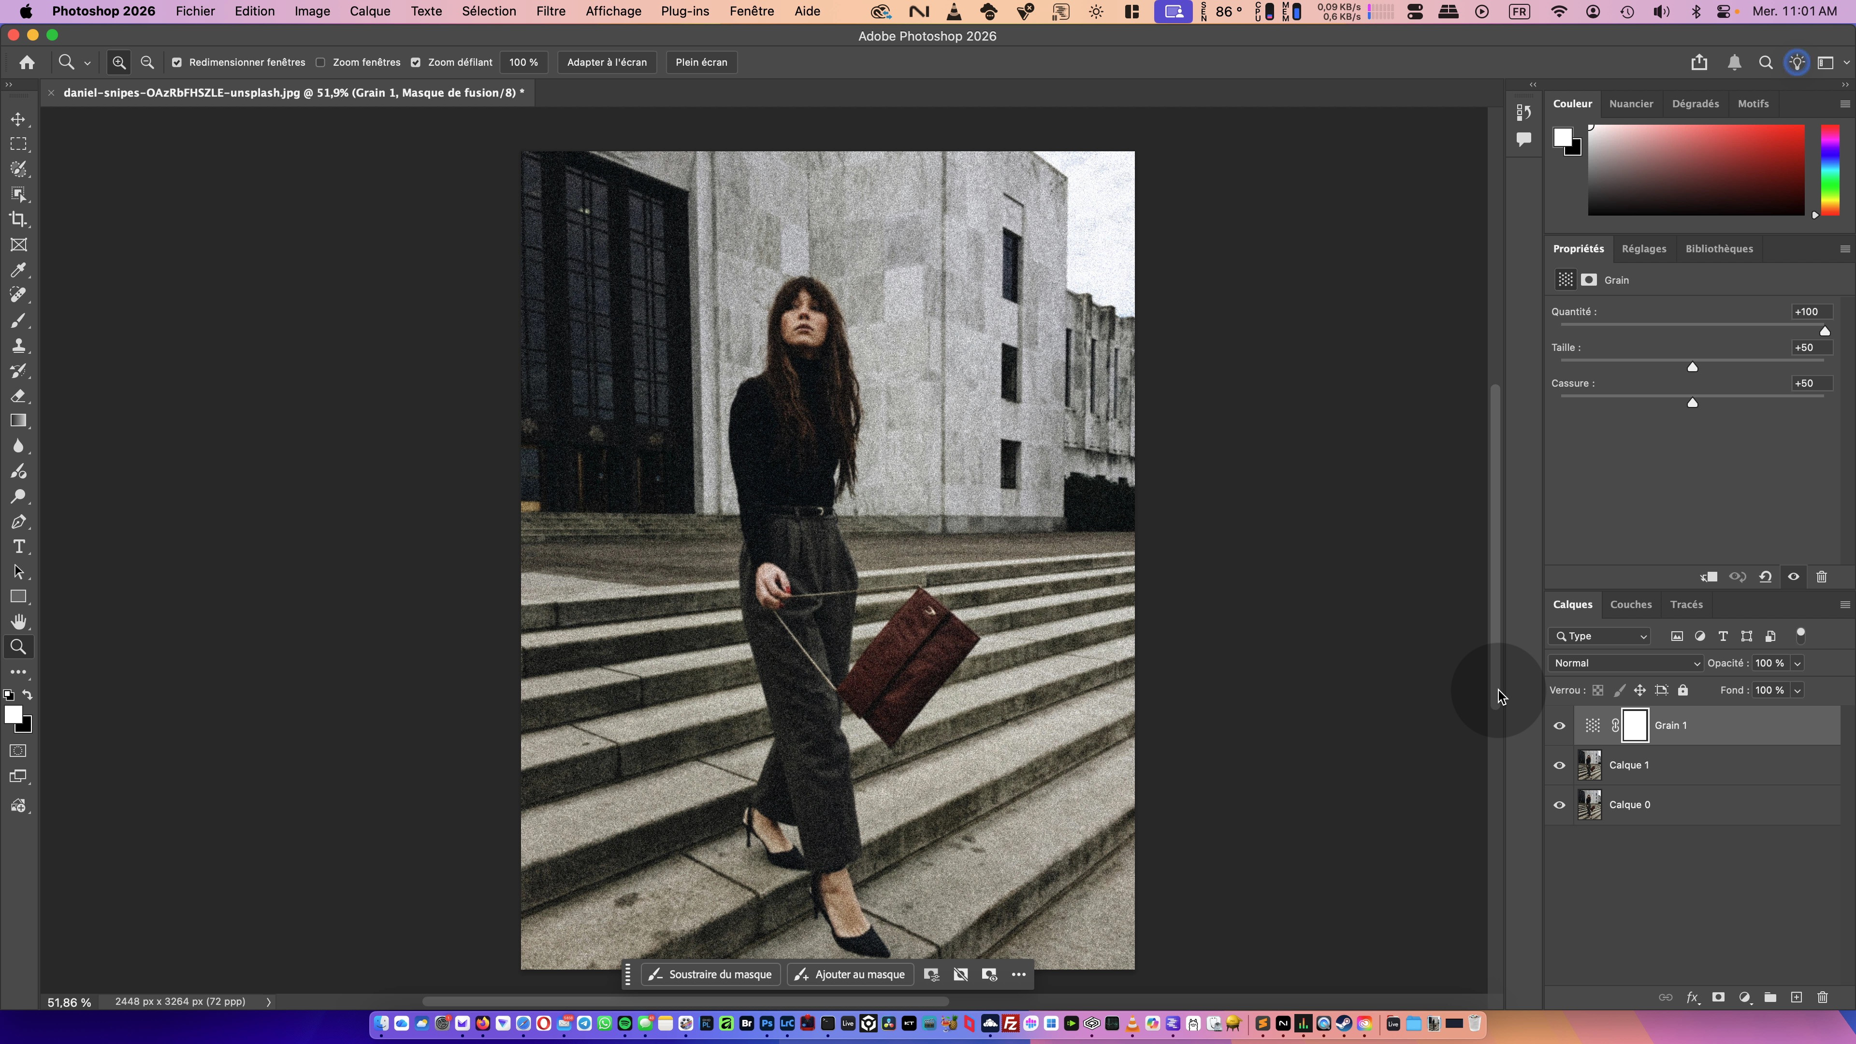Select the Eyedropper tool
This screenshot has width=1856, height=1044.
coord(19,270)
